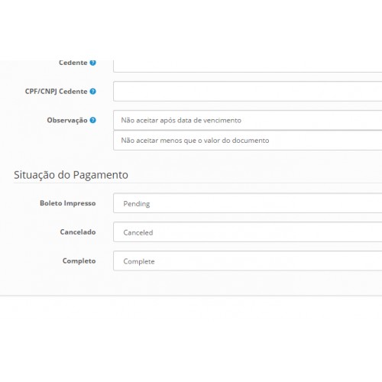
Task: Click the CPF/CNPJ Cedente help icon
Action: point(93,91)
